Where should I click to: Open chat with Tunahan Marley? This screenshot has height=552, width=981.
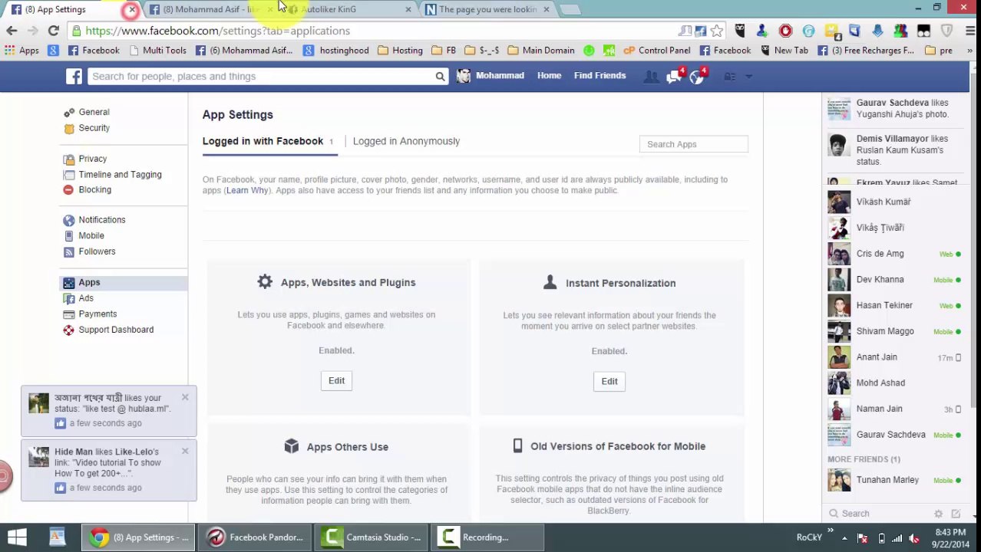894,481
